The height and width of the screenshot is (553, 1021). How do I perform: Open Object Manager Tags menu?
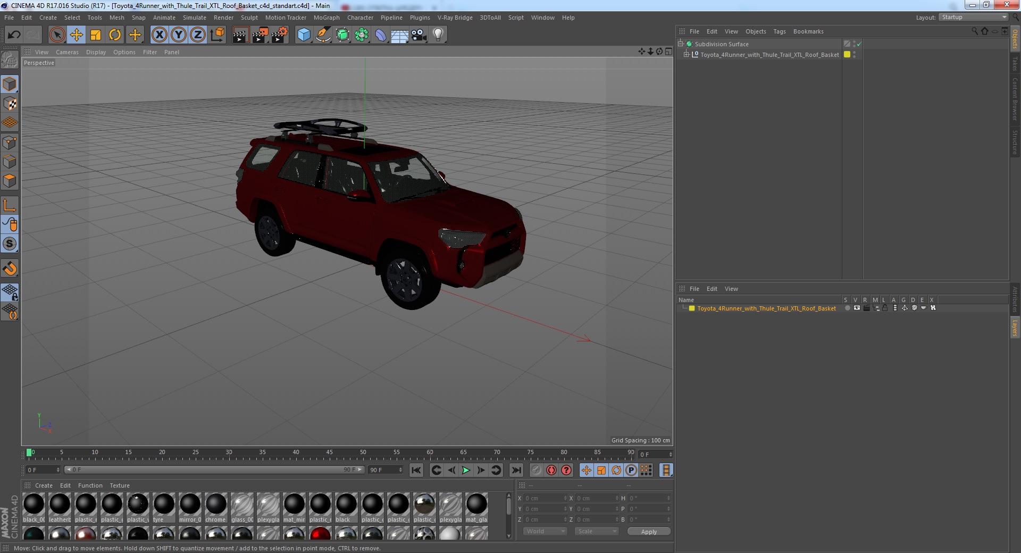[x=780, y=31]
